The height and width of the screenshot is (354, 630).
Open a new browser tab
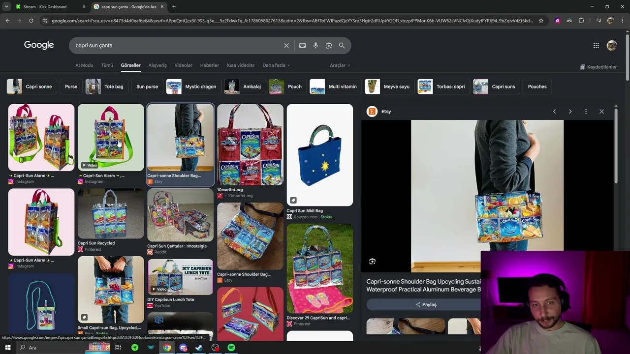pyautogui.click(x=174, y=7)
